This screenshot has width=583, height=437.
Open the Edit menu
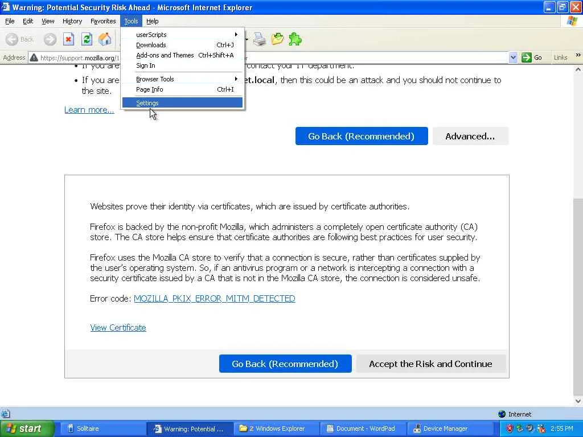(x=28, y=21)
